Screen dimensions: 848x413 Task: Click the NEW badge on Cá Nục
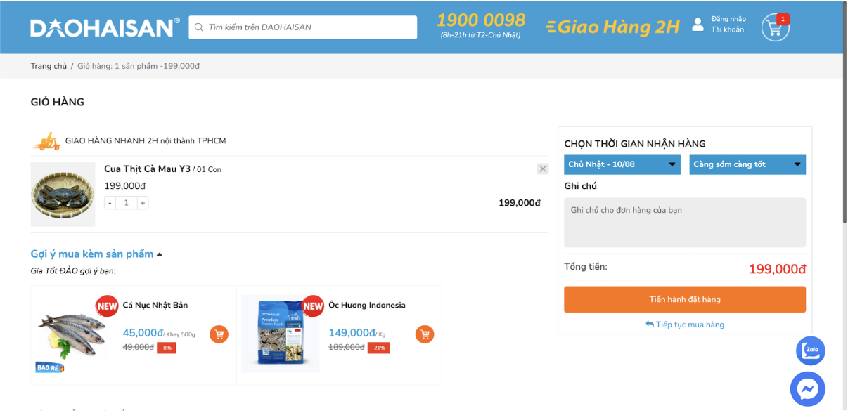107,306
